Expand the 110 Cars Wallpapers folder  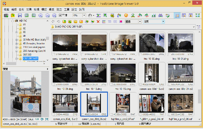click(x=17, y=47)
